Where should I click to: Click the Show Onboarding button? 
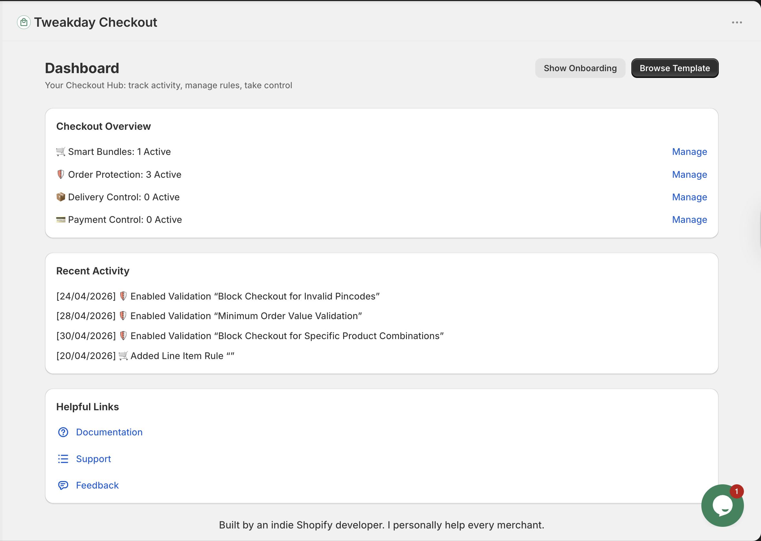(580, 68)
